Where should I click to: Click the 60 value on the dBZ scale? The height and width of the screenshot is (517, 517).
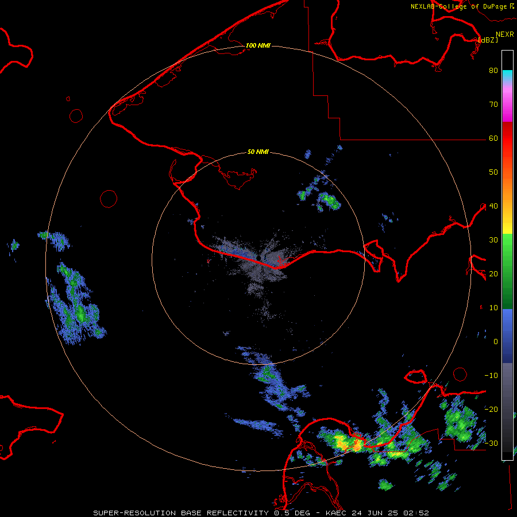pyautogui.click(x=493, y=138)
